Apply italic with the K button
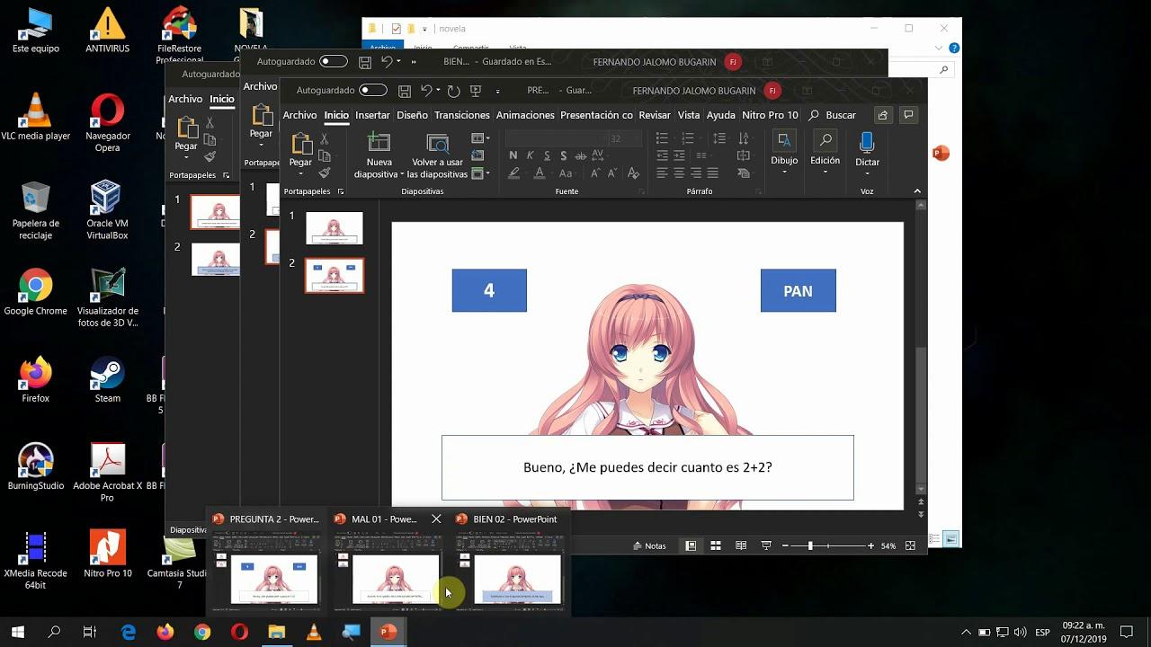This screenshot has height=647, width=1151. 531,155
